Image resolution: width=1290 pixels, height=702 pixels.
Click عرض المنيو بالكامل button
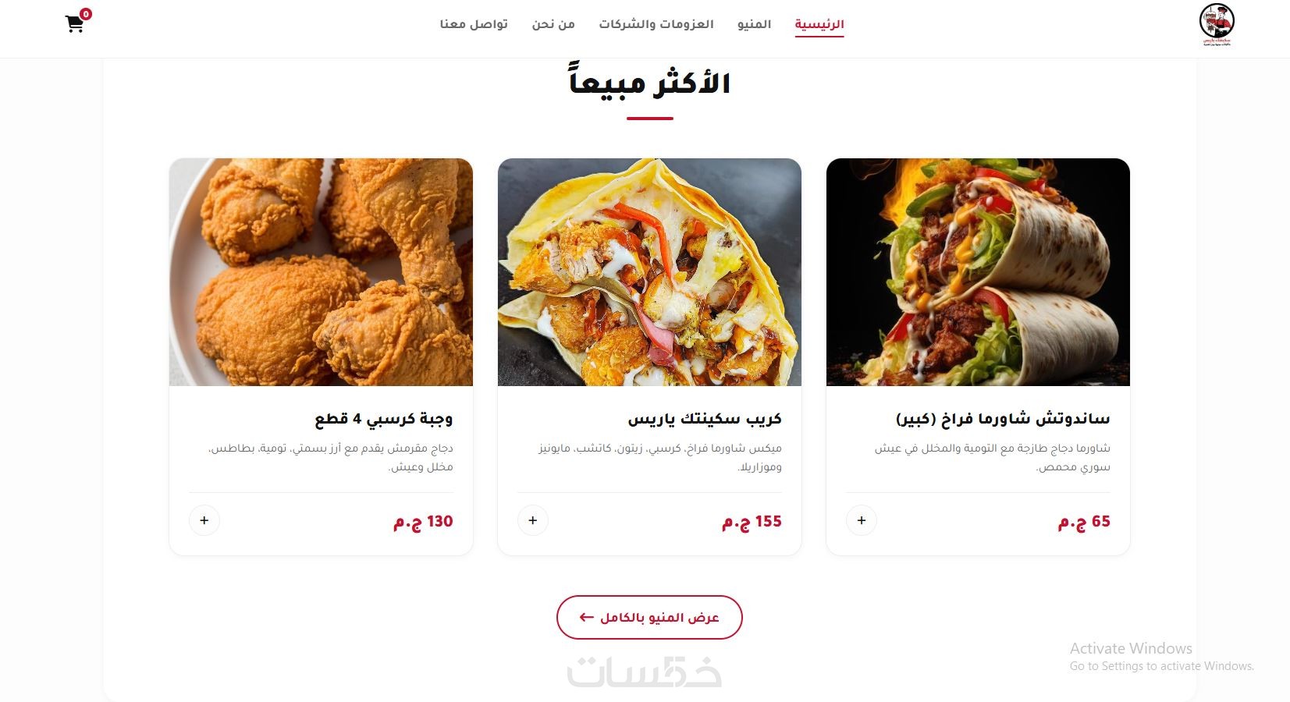[x=649, y=617]
